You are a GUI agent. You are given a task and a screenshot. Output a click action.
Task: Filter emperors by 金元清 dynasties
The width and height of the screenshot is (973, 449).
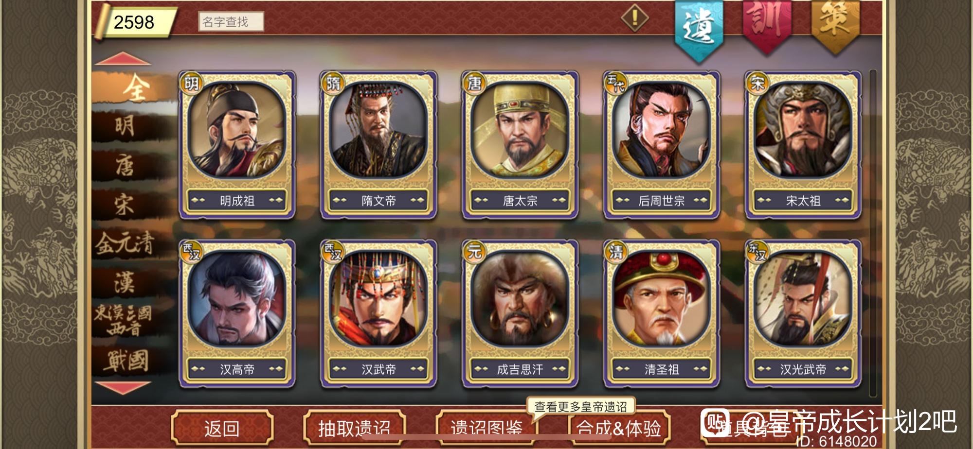(125, 243)
